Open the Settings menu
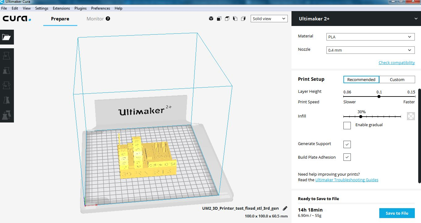 [42, 8]
